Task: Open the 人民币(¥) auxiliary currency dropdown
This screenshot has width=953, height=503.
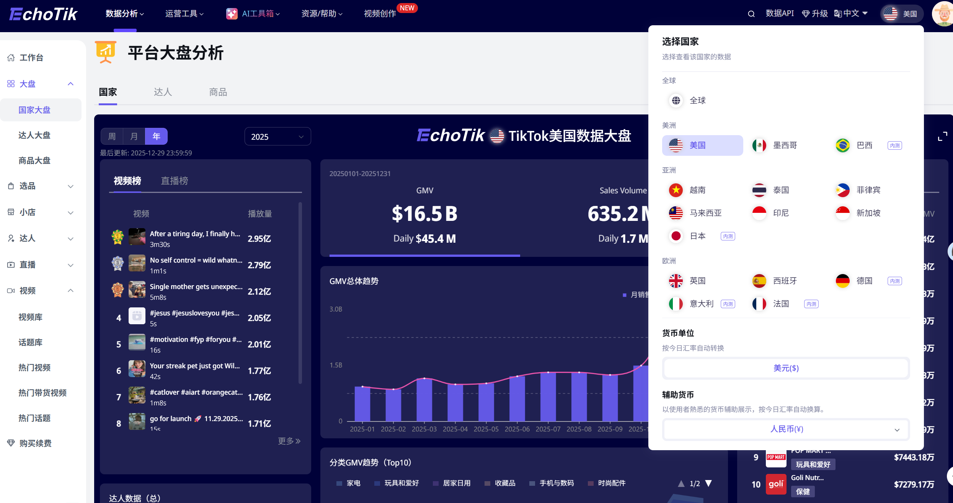Action: pyautogui.click(x=786, y=429)
